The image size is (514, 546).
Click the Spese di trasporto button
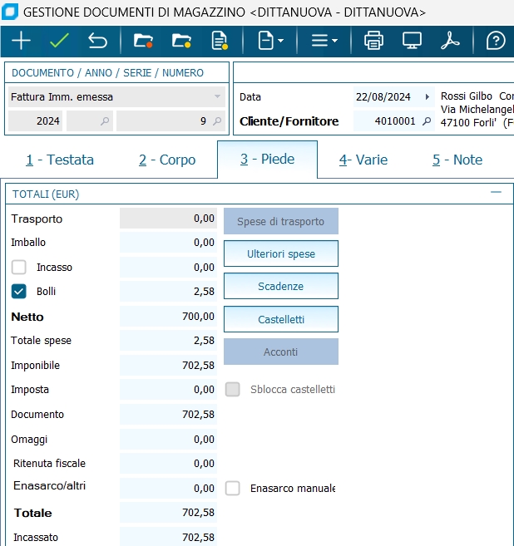281,221
